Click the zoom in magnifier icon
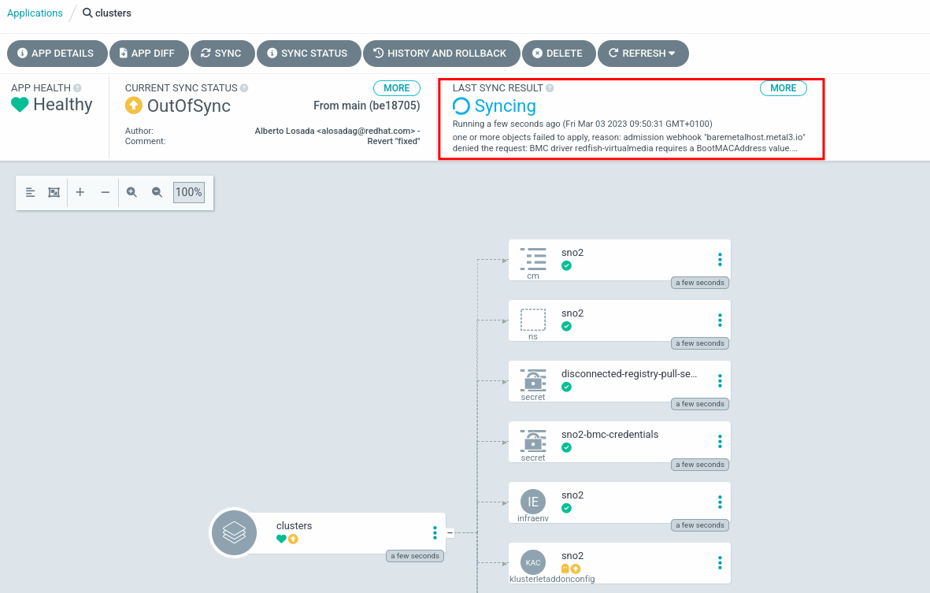This screenshot has height=593, width=930. point(132,192)
